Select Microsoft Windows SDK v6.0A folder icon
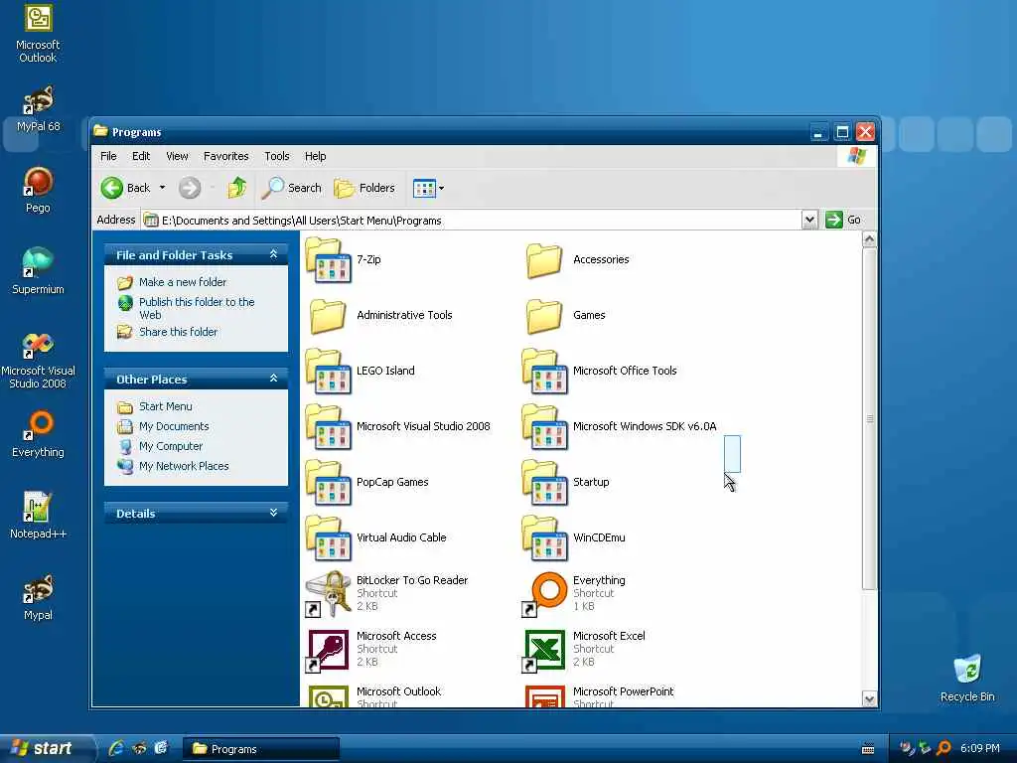 pos(545,427)
